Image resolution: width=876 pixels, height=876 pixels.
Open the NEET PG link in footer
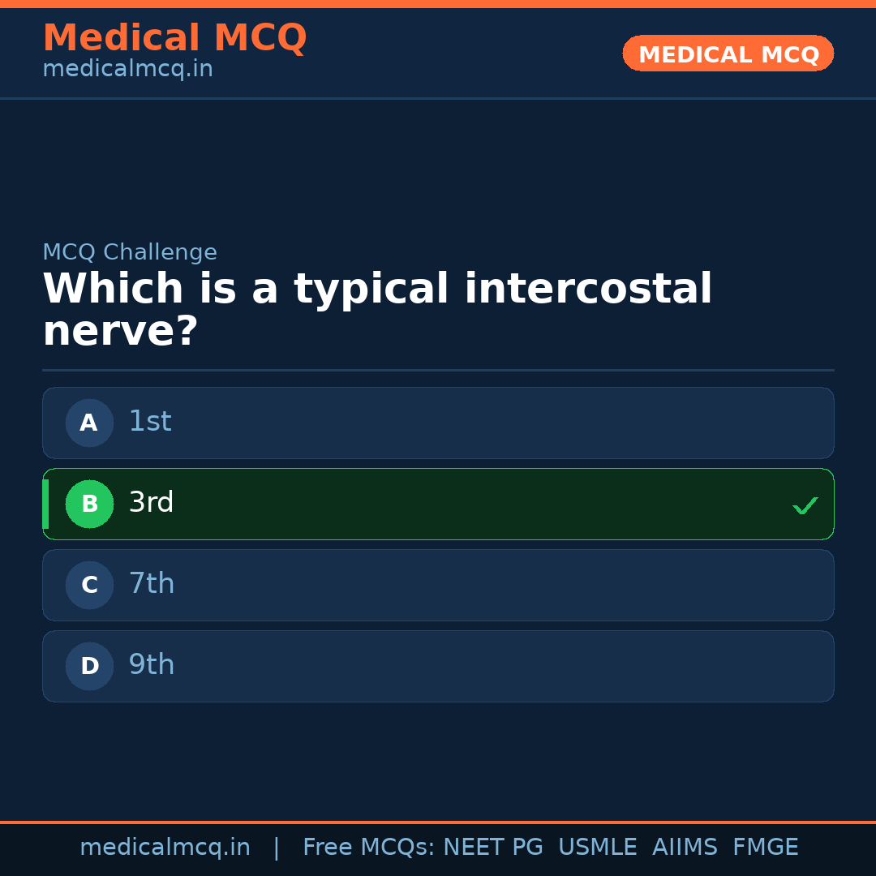492,847
